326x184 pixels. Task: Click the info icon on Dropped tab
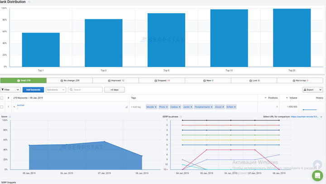coord(156,81)
